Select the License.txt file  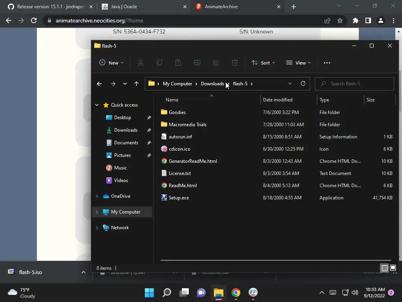click(179, 173)
